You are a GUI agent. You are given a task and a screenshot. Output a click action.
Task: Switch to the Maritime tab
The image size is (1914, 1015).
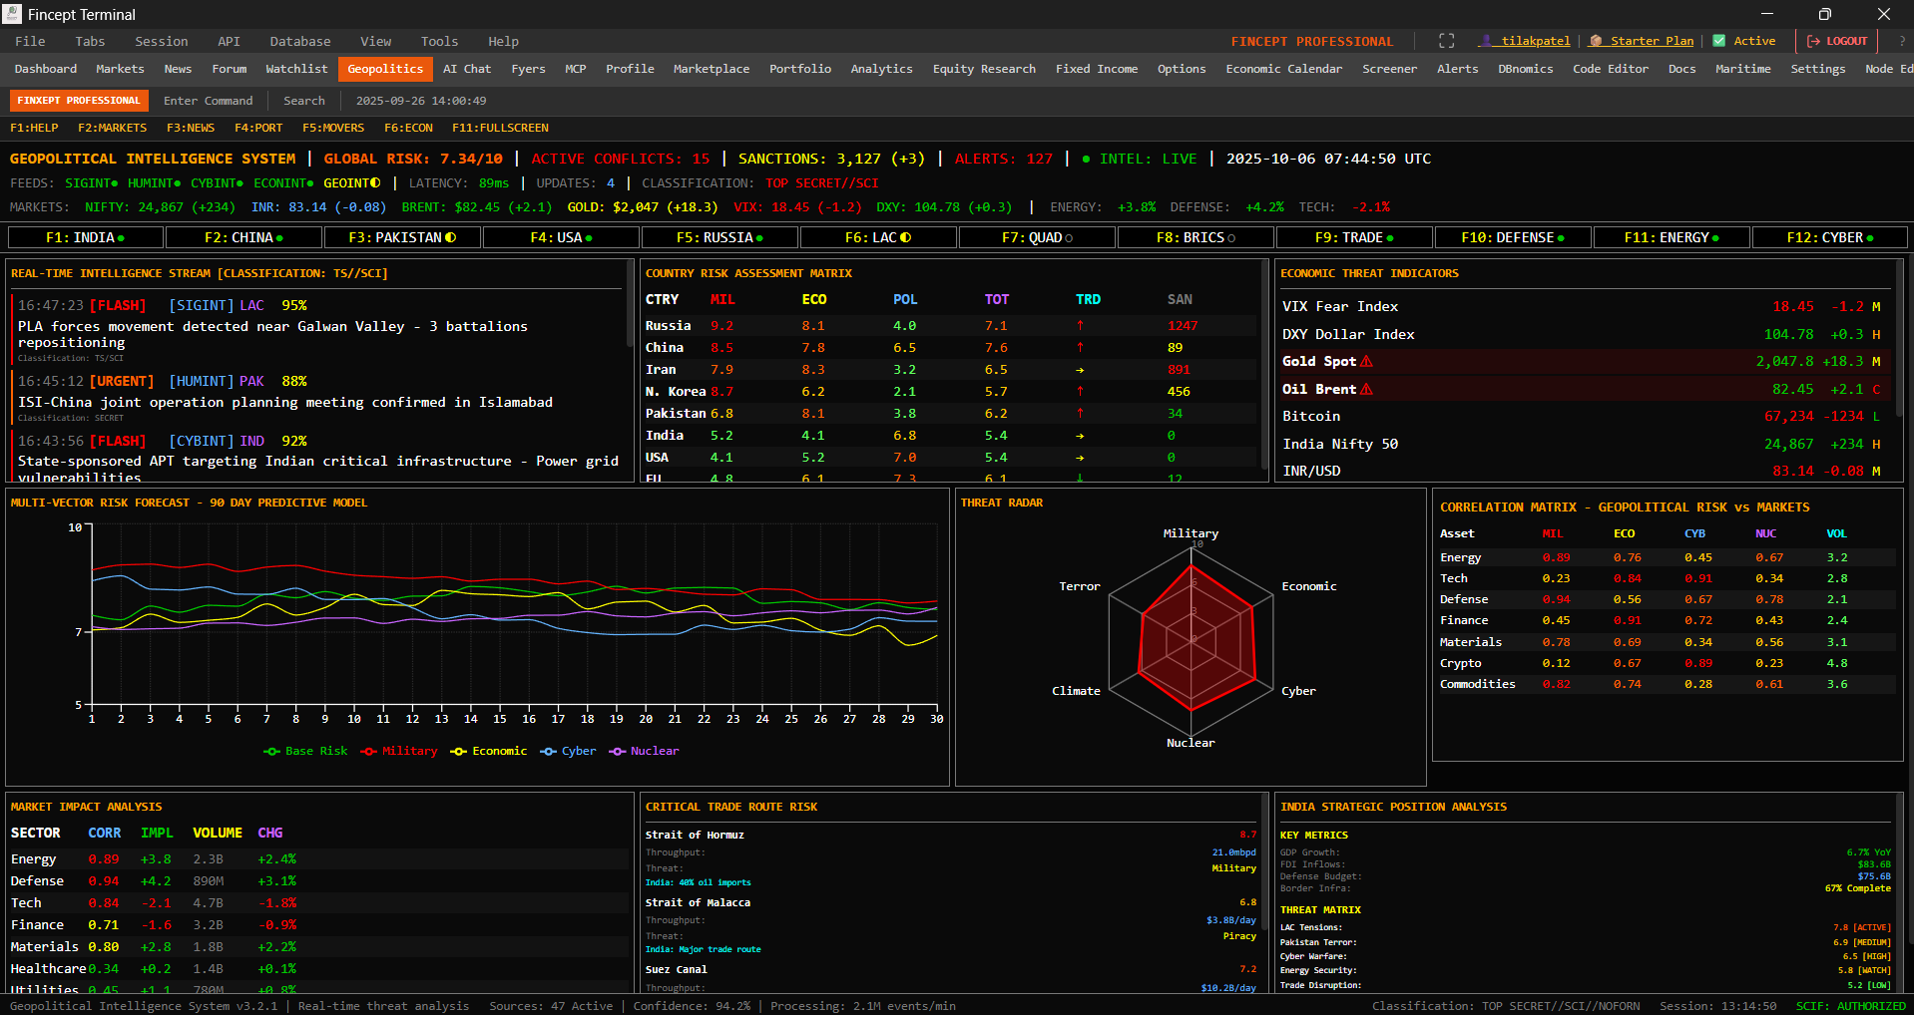coord(1742,69)
